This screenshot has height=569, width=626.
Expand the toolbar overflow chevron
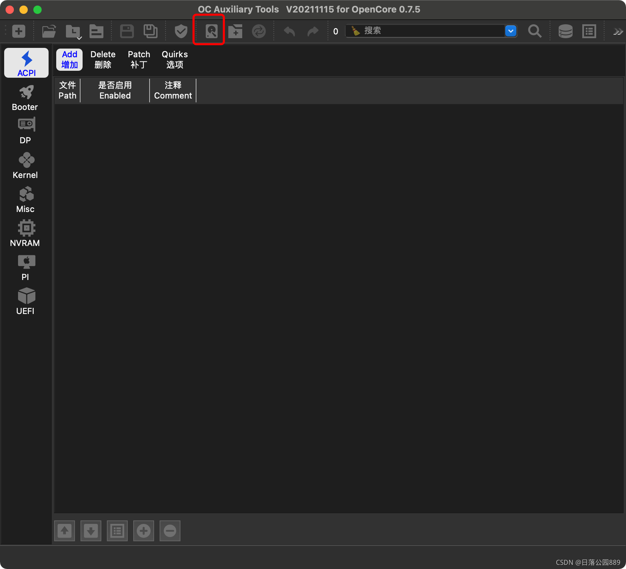pyautogui.click(x=618, y=32)
